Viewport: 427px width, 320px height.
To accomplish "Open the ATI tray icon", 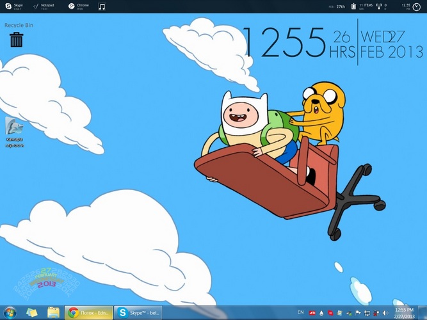I will 312,313.
